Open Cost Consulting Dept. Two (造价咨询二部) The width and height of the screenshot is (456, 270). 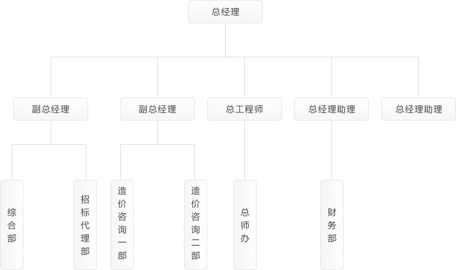[195, 224]
